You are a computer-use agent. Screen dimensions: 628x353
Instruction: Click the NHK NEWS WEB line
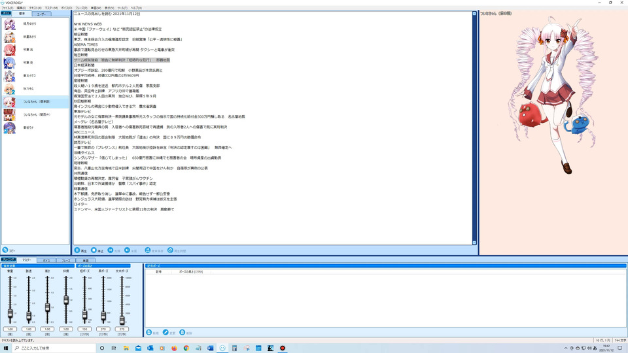pyautogui.click(x=88, y=24)
